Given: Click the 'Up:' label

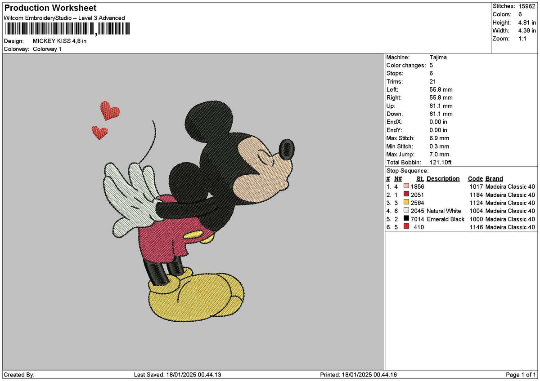Looking at the screenshot, I should pos(391,106).
